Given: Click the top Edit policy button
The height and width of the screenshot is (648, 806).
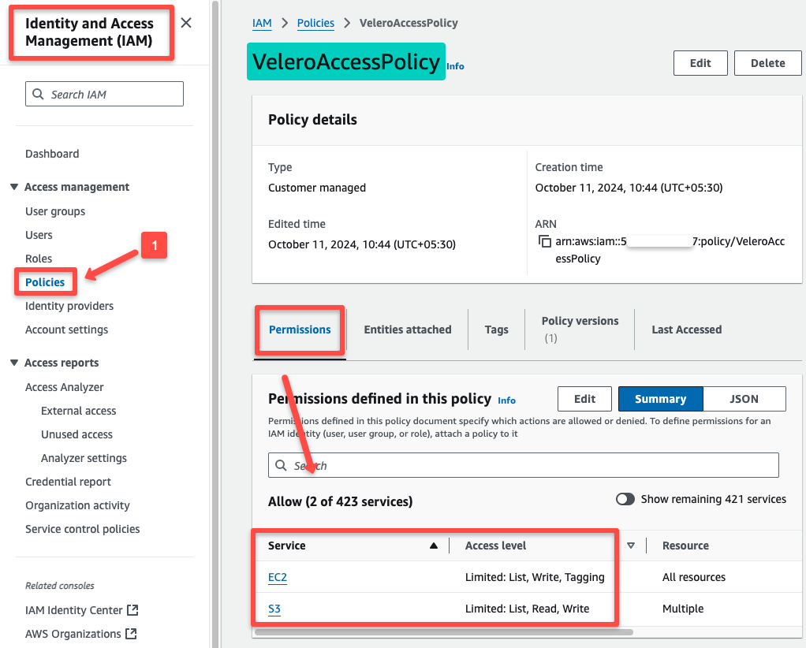Looking at the screenshot, I should pos(700,63).
